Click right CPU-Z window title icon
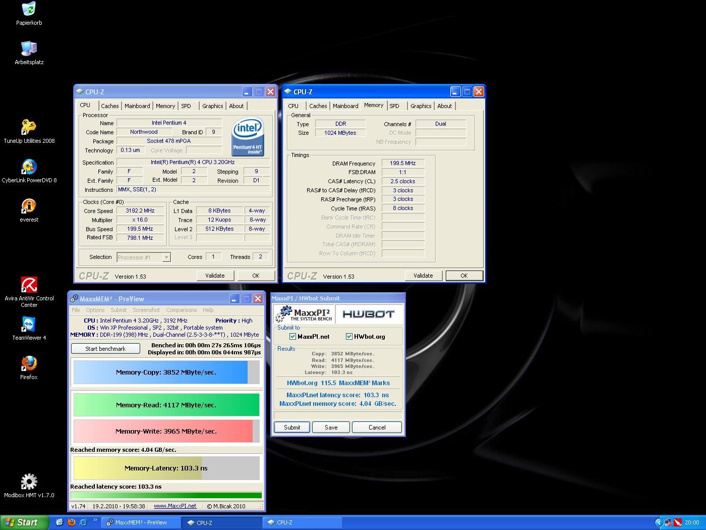 288,91
